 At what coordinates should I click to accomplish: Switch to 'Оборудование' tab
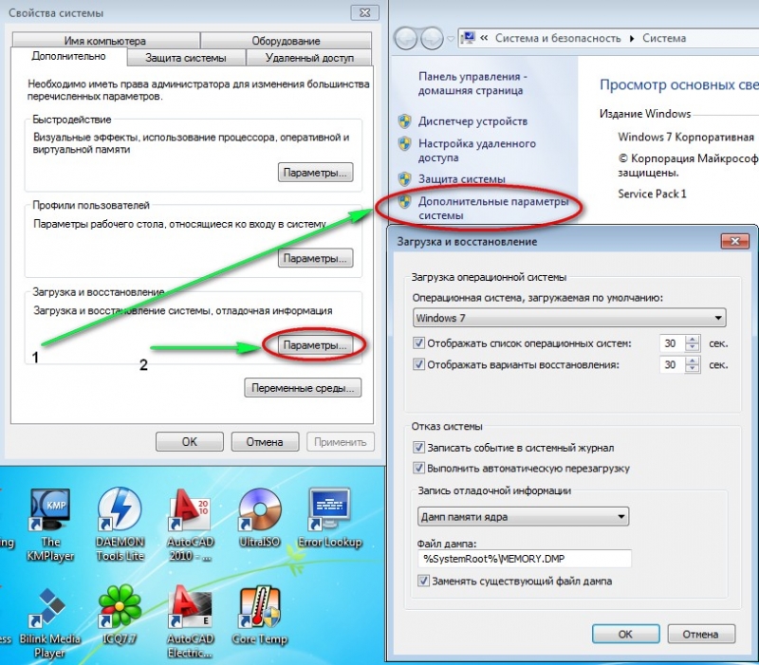[x=286, y=41]
